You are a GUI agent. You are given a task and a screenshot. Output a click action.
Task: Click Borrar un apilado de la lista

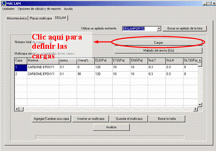coord(185,28)
